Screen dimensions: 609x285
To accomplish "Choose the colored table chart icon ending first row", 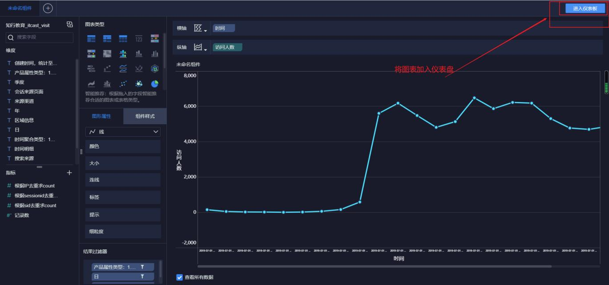I will [155, 39].
